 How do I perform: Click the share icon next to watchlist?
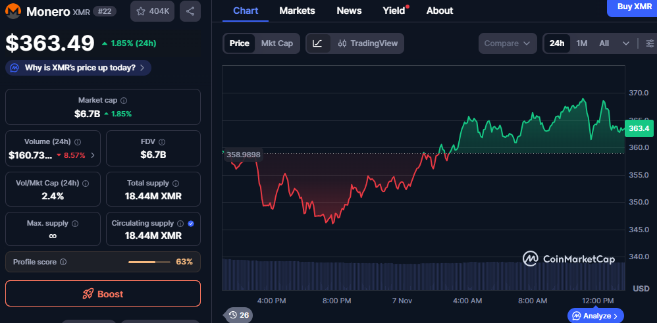pyautogui.click(x=190, y=11)
